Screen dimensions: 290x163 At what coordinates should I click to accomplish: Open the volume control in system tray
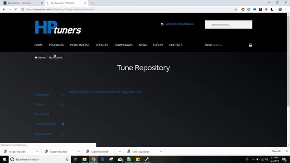(266, 159)
